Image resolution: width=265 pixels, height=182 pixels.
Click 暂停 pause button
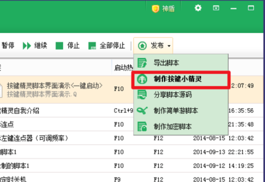[x=8, y=45]
